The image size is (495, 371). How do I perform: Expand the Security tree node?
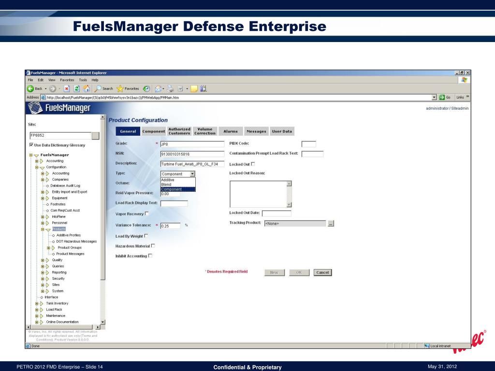coord(43,279)
